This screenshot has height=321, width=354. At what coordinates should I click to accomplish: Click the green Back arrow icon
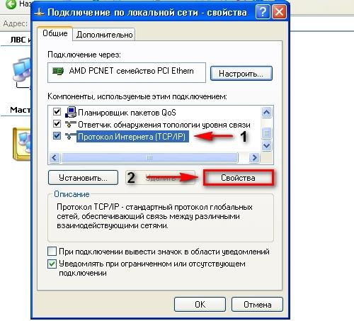click(x=11, y=4)
